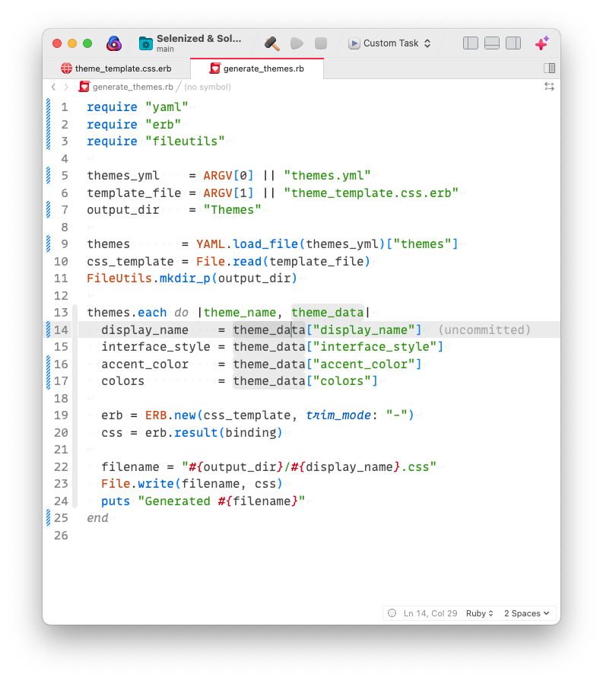Click line number 25 in the gutter
The image size is (603, 681).
(x=61, y=518)
